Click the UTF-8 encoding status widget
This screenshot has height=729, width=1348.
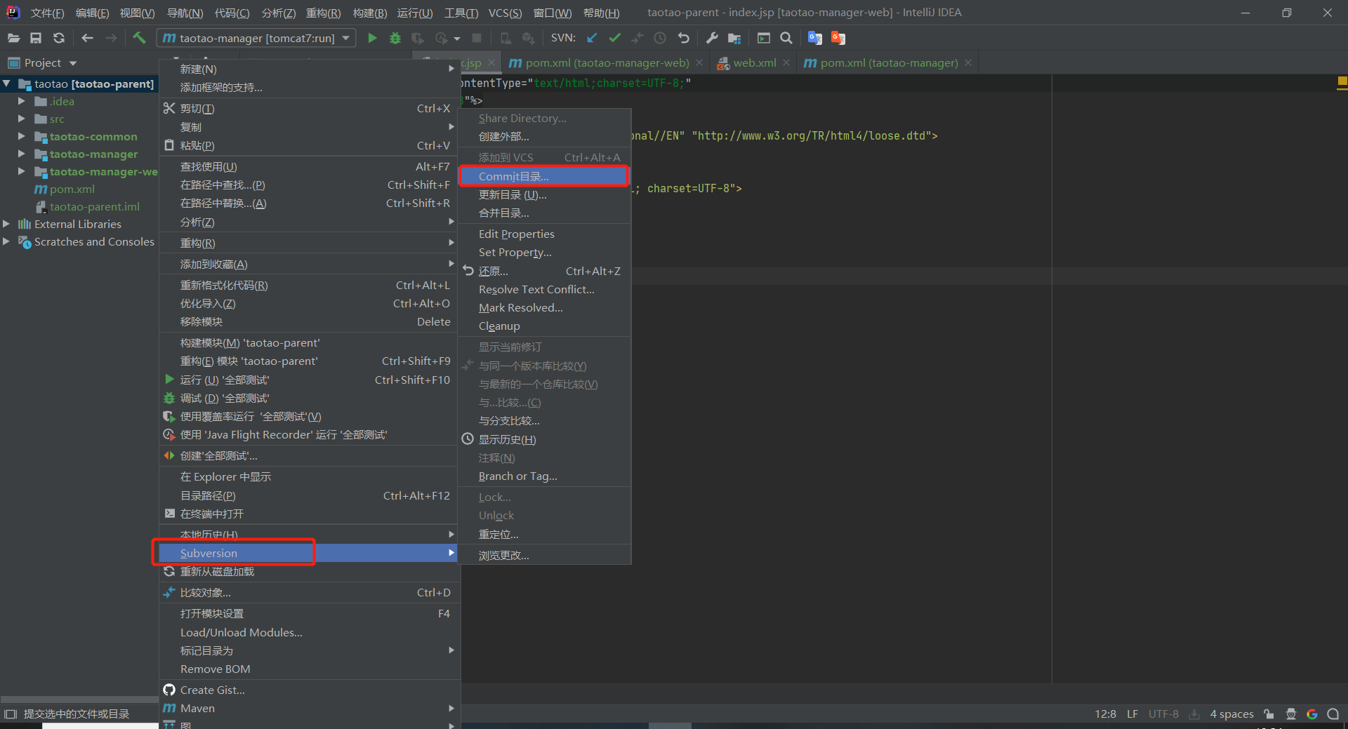1163,714
